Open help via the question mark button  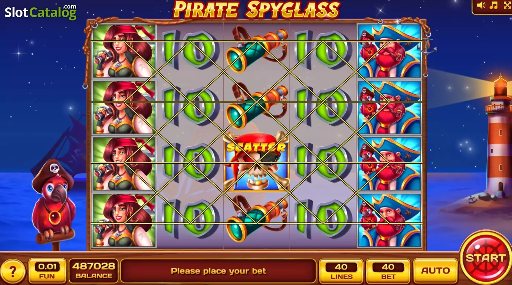coord(13,272)
